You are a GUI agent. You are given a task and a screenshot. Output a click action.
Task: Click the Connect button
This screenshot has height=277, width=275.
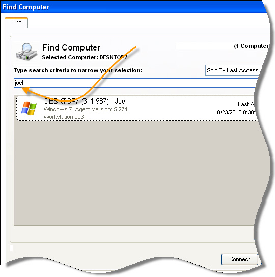pyautogui.click(x=239, y=259)
